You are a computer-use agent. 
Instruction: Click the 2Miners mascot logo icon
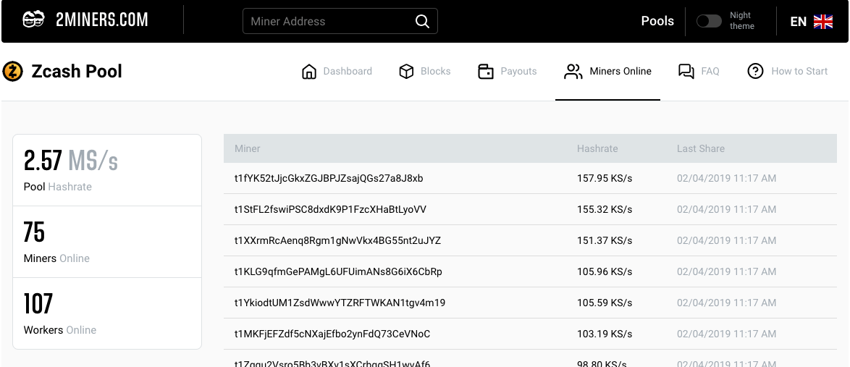pyautogui.click(x=34, y=20)
